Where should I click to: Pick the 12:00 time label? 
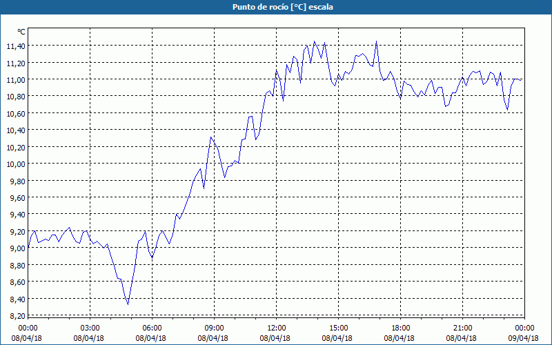tap(277, 328)
